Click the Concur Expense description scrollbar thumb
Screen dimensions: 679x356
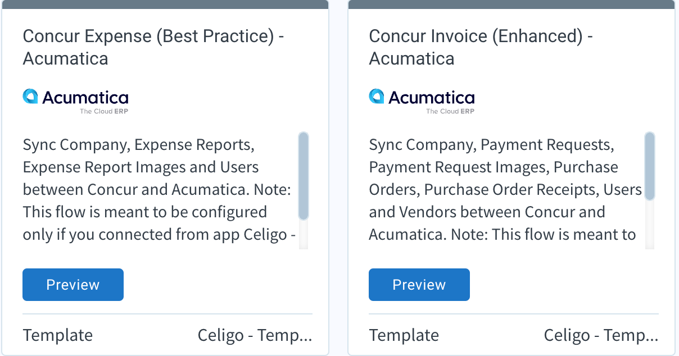(304, 176)
